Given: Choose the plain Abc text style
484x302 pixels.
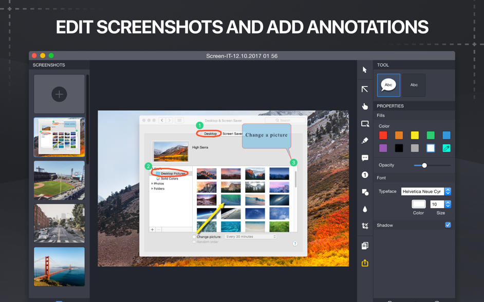Looking at the screenshot, I should click(x=414, y=85).
